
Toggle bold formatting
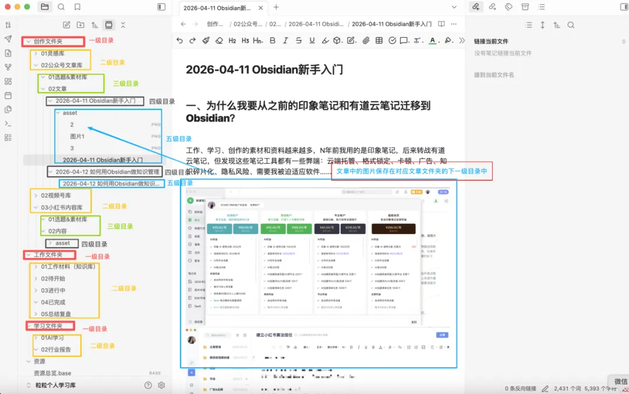273,41
